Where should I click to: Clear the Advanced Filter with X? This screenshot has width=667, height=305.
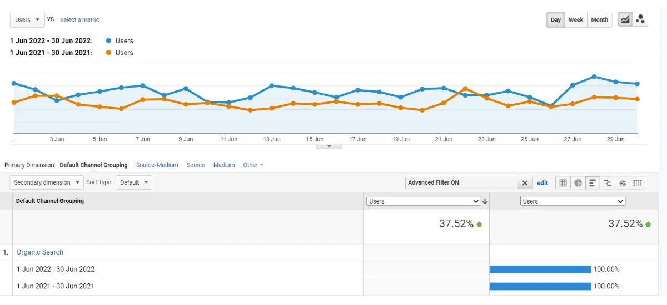point(525,182)
